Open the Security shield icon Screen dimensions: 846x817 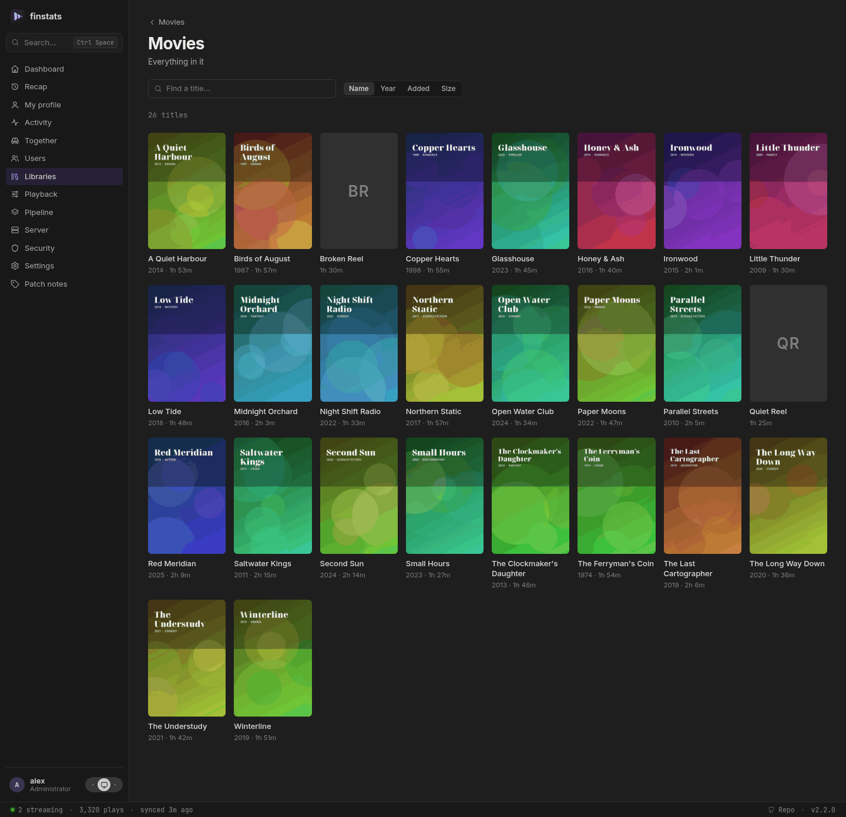pyautogui.click(x=15, y=248)
